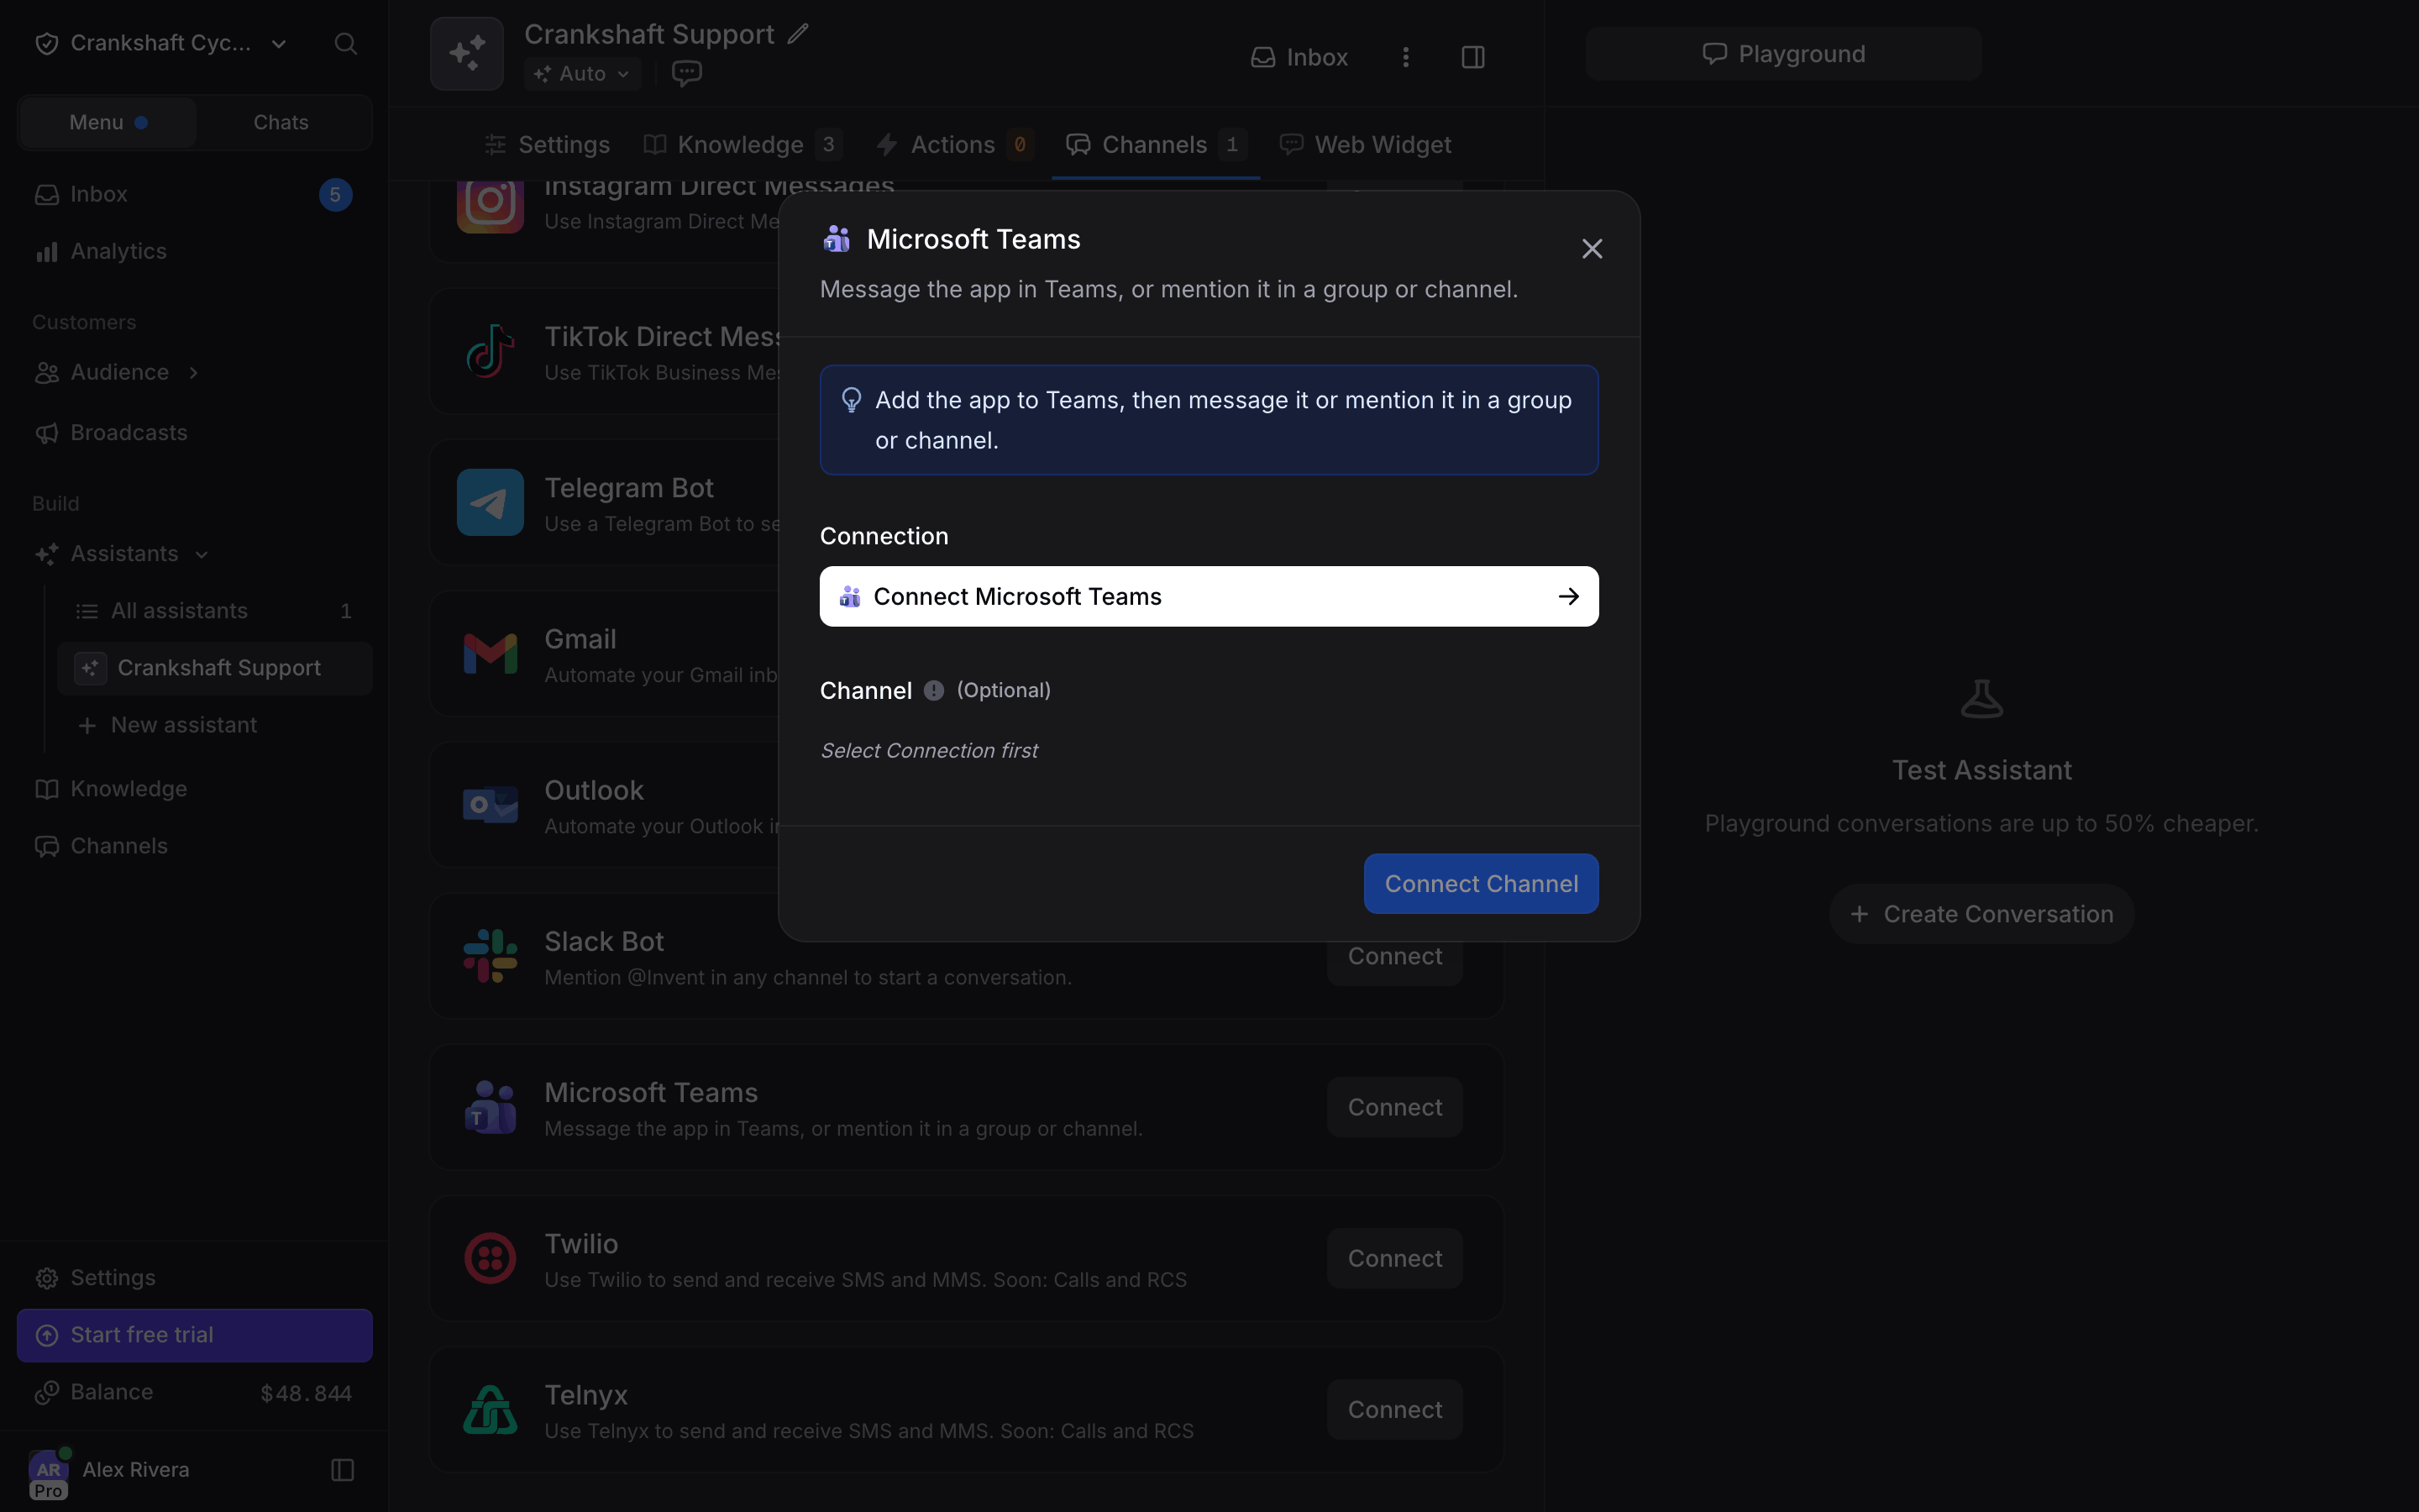The image size is (2419, 1512).
Task: Click the Connect Channel button
Action: (x=1481, y=883)
